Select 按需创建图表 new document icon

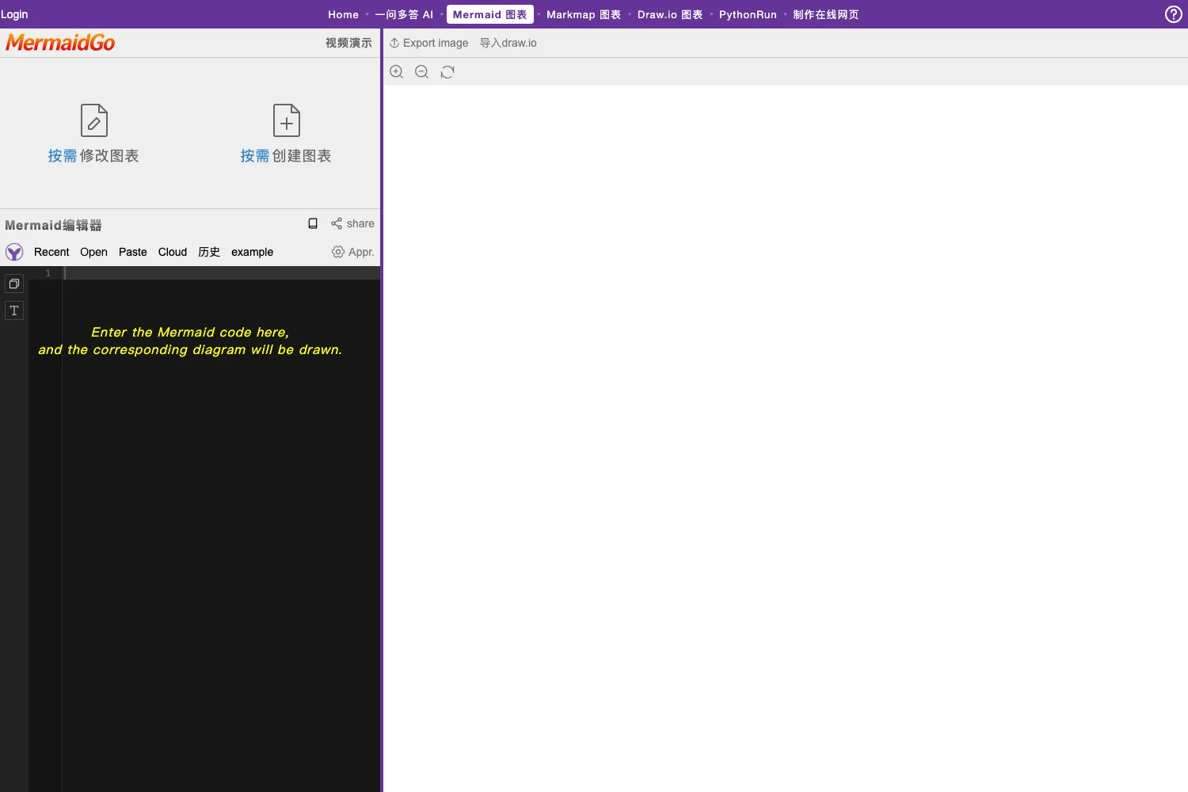point(287,120)
